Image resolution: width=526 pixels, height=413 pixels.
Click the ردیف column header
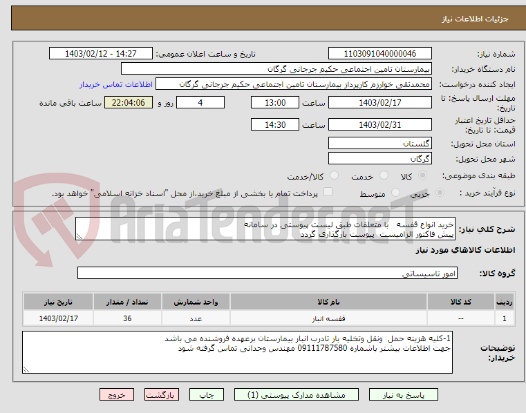click(504, 302)
